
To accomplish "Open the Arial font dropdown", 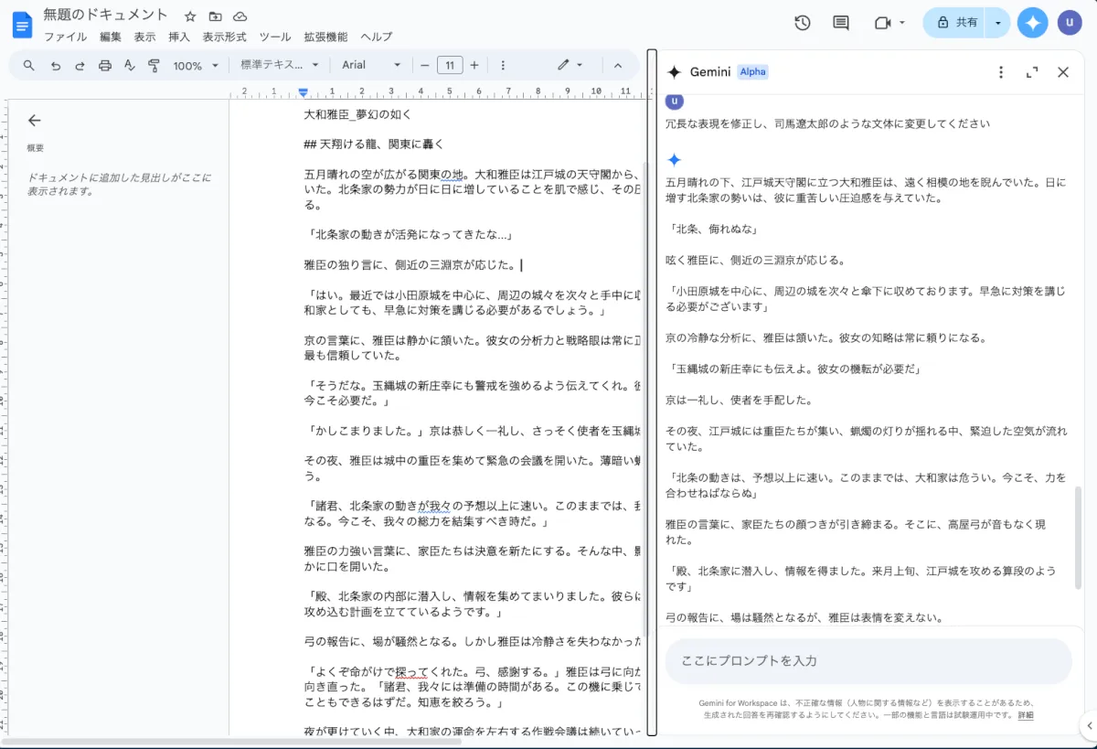I will click(x=370, y=66).
